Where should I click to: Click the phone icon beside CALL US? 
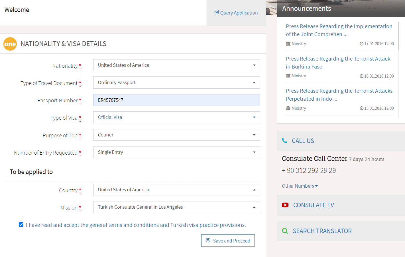pos(284,140)
